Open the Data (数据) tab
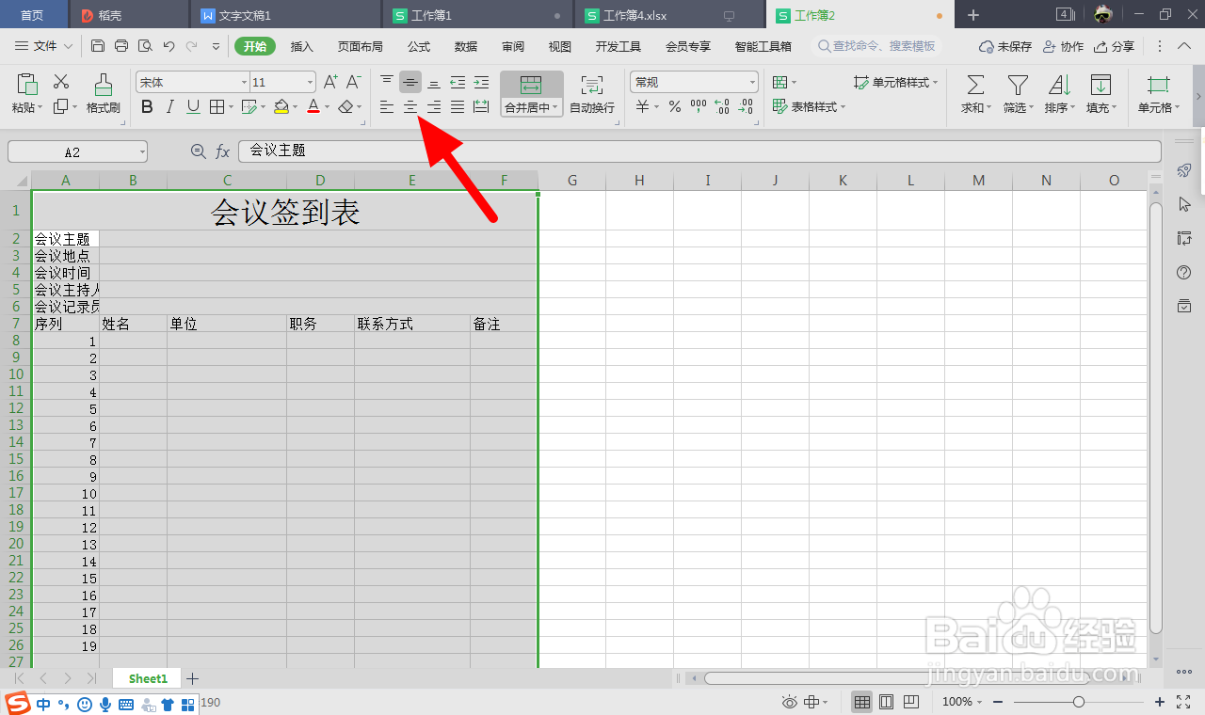Viewport: 1205px width, 715px height. [x=466, y=46]
